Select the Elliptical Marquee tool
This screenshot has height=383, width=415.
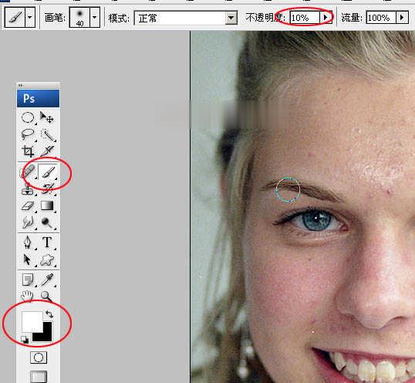[28, 117]
